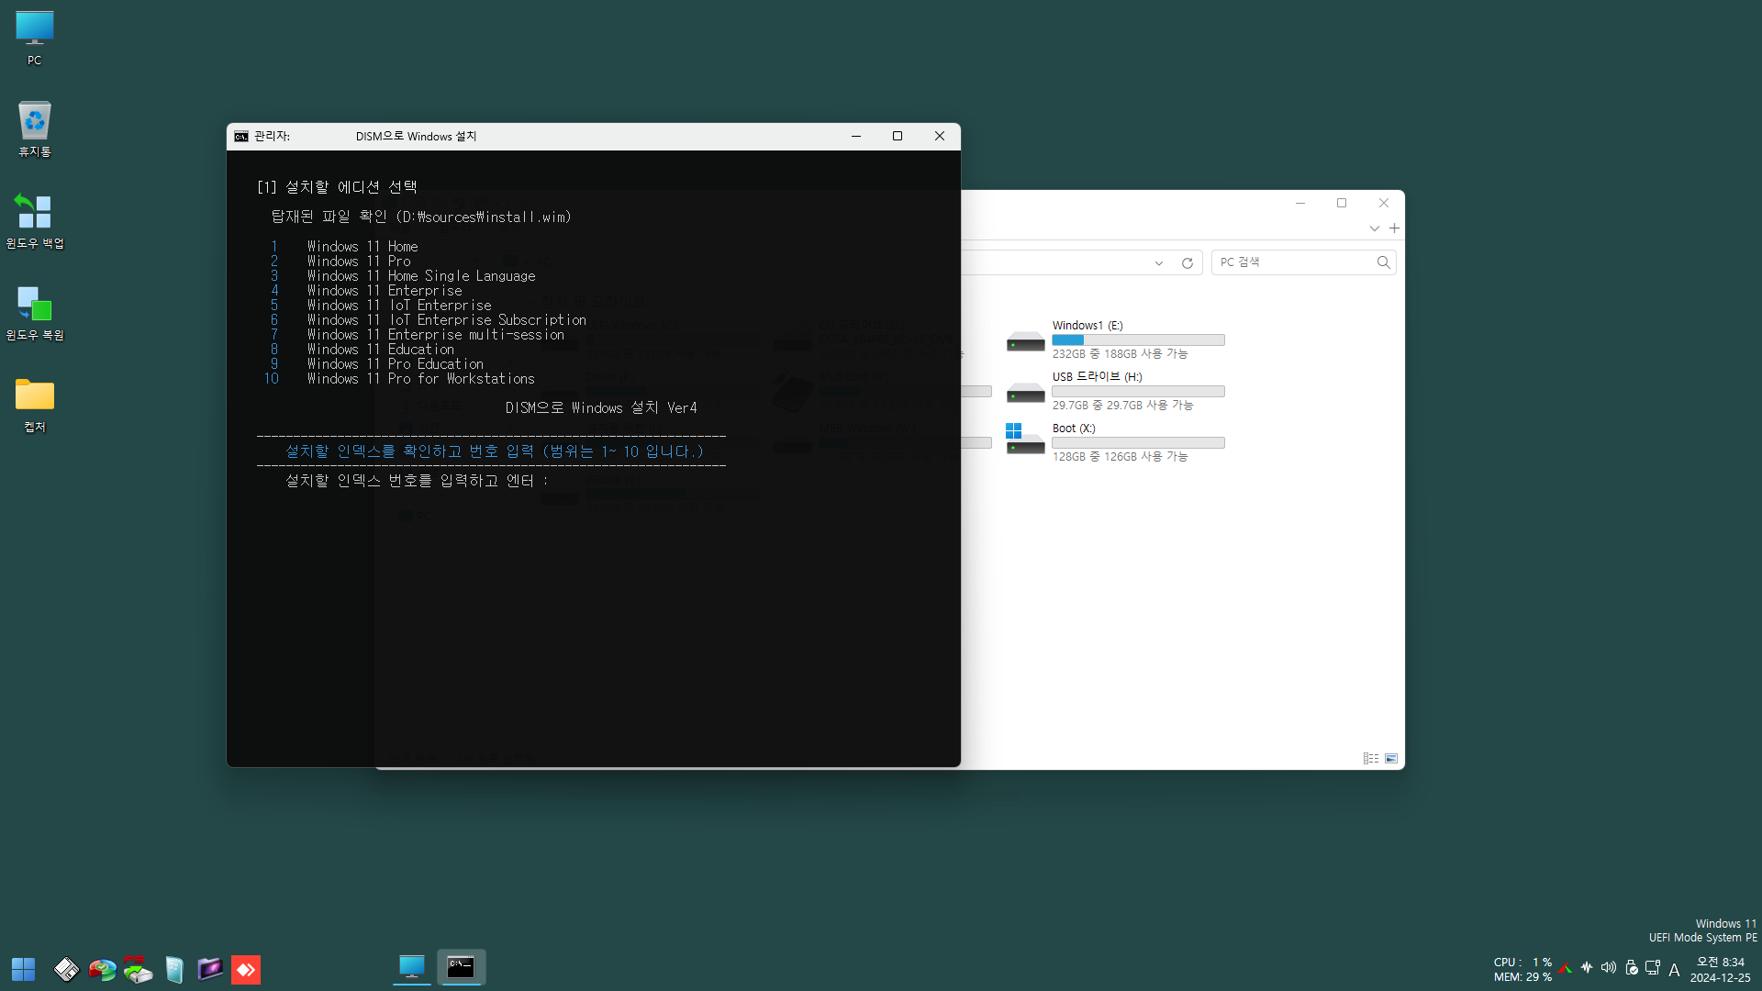
Task: Select the Boot (X:) drive
Action: click(x=1116, y=442)
